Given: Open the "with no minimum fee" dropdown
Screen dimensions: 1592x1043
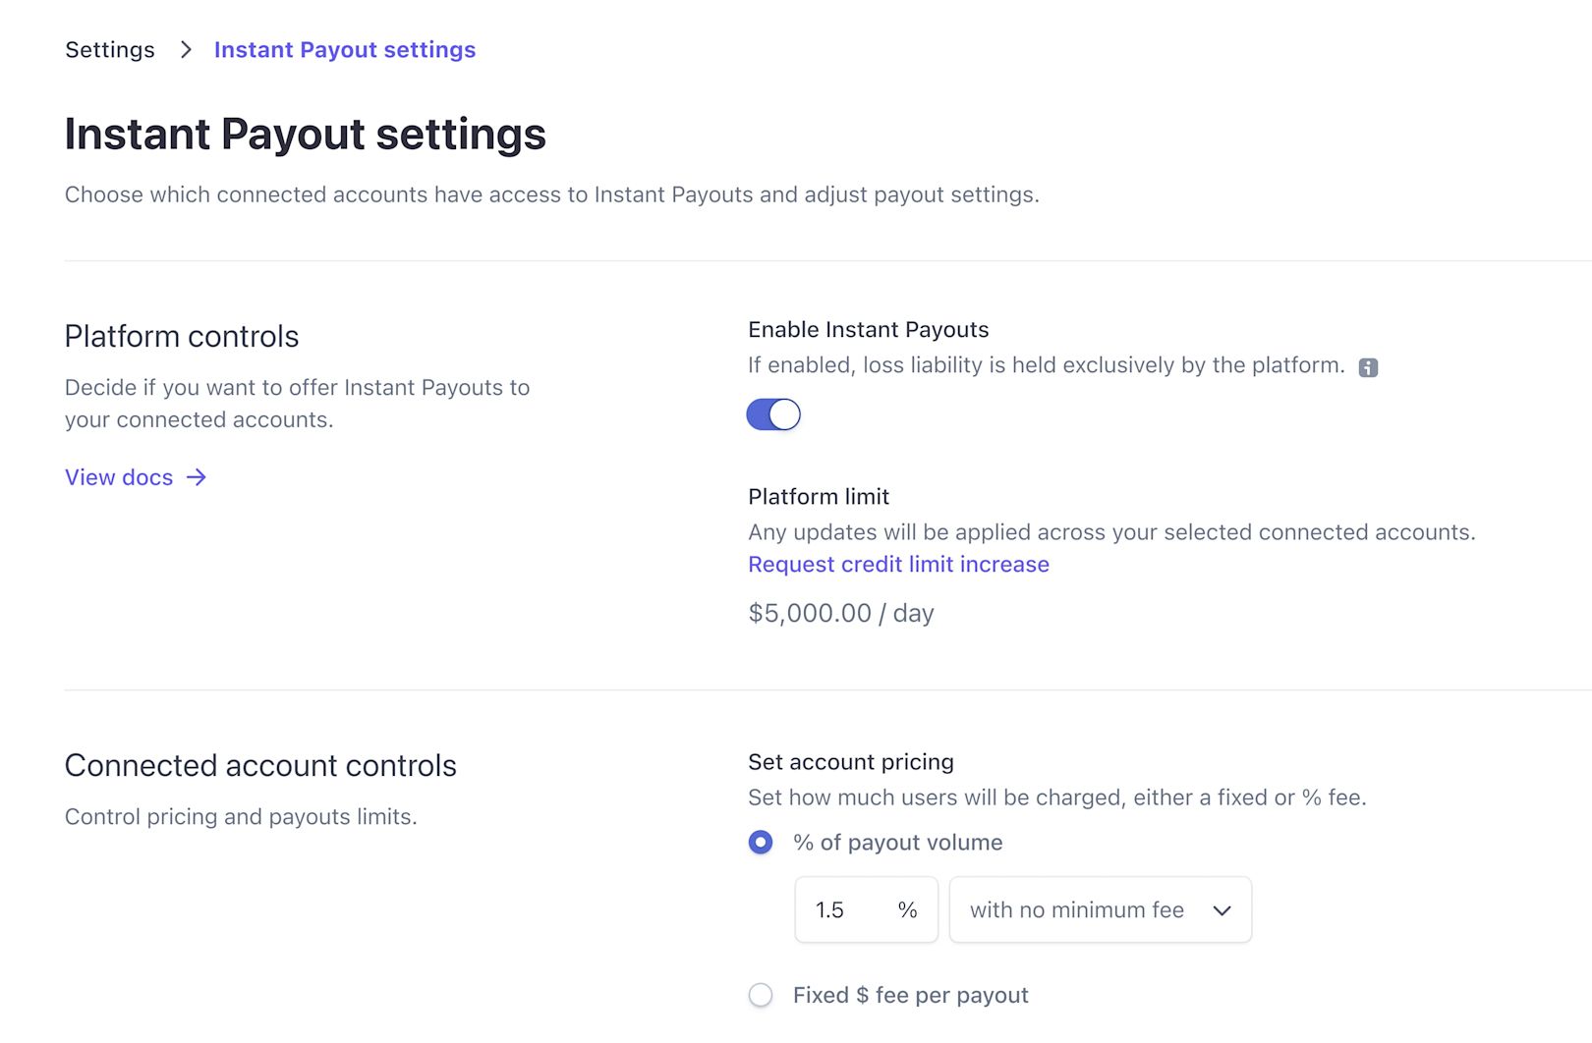Looking at the screenshot, I should [x=1100, y=910].
